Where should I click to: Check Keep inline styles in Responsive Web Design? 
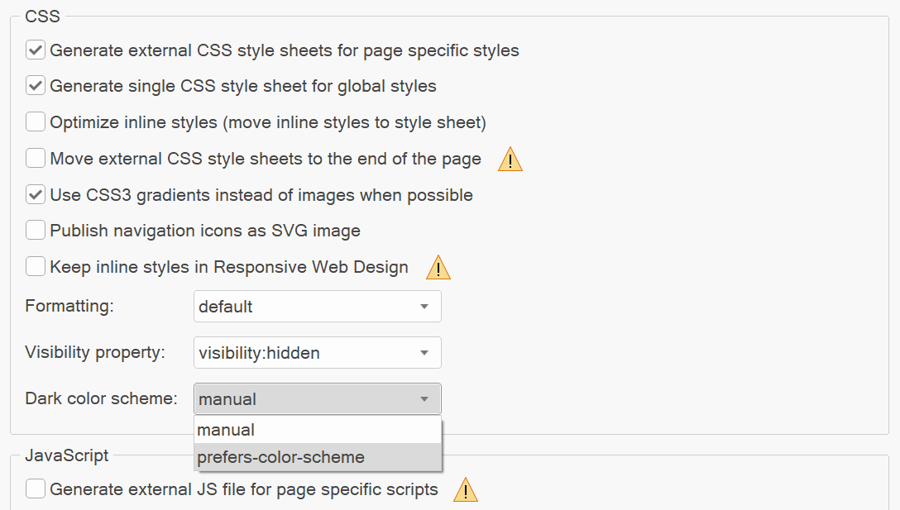[36, 267]
